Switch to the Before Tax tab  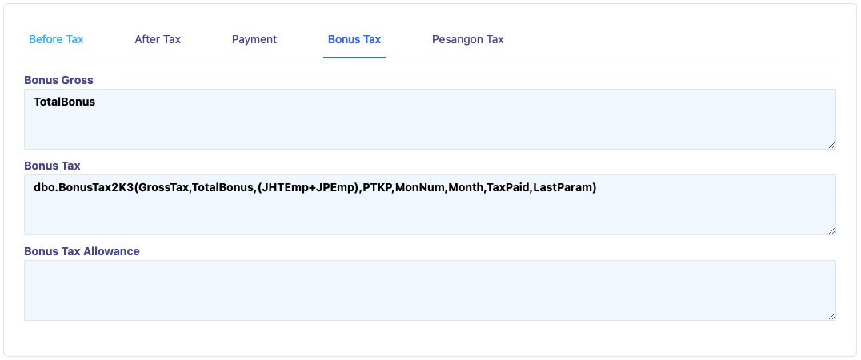point(56,39)
